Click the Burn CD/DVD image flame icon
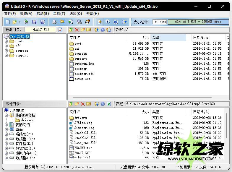The image size is (232, 172). (87, 22)
